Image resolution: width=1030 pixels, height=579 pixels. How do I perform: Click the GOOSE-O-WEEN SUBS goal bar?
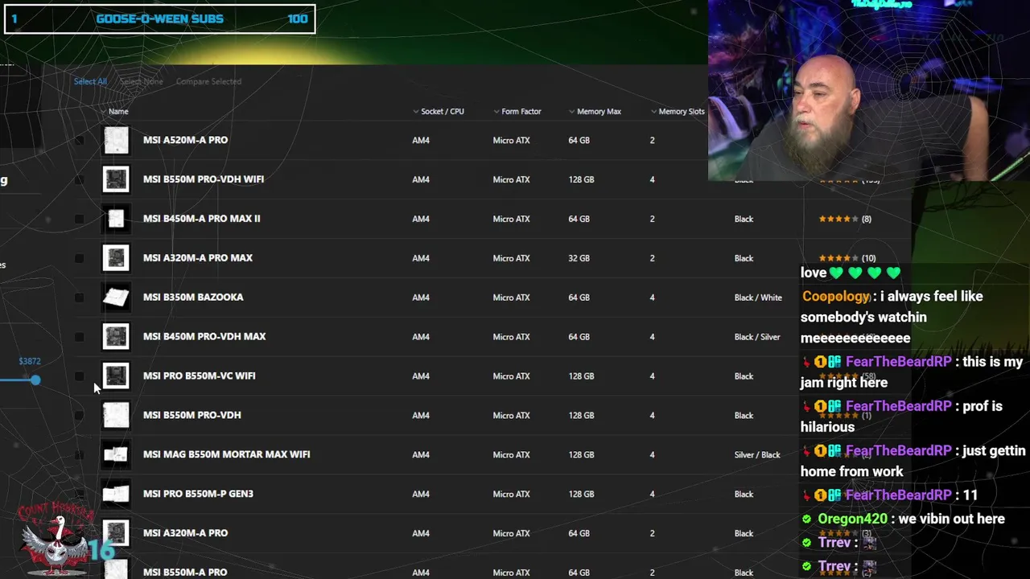tap(160, 19)
